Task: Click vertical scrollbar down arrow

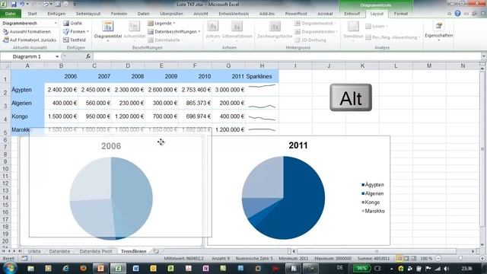Action: 482,245
